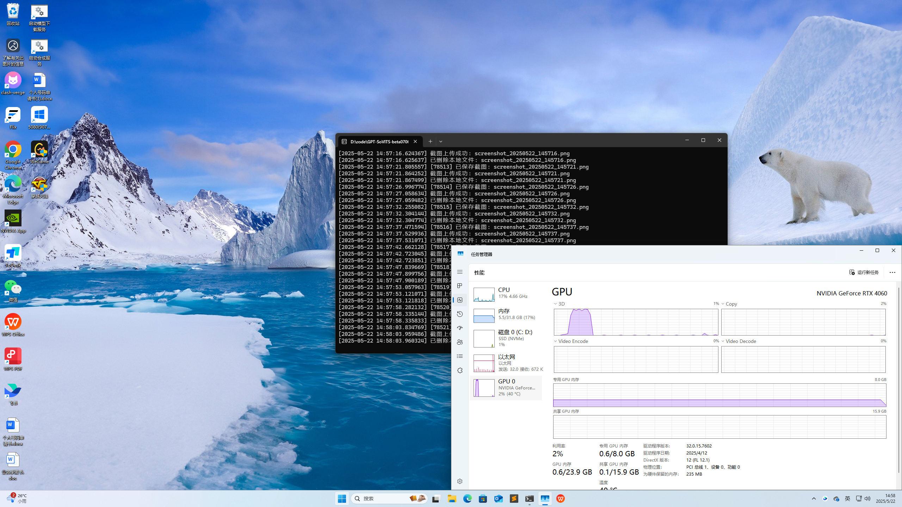
Task: Open a new terminal tab with plus button
Action: (430, 142)
